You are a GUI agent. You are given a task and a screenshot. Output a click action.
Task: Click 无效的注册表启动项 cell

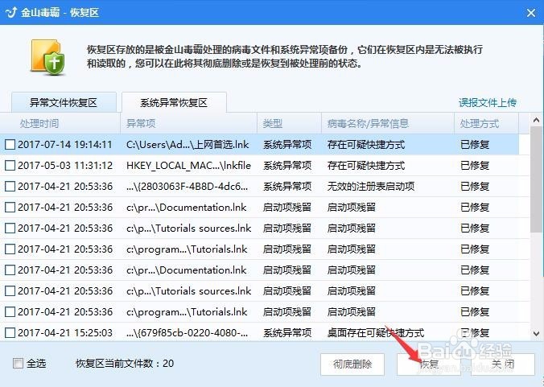click(371, 187)
